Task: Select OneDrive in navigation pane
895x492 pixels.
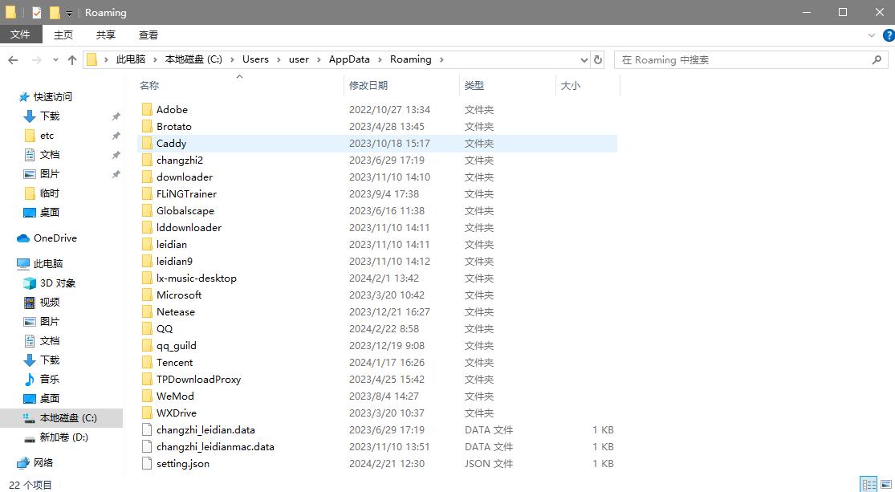Action: (x=55, y=238)
